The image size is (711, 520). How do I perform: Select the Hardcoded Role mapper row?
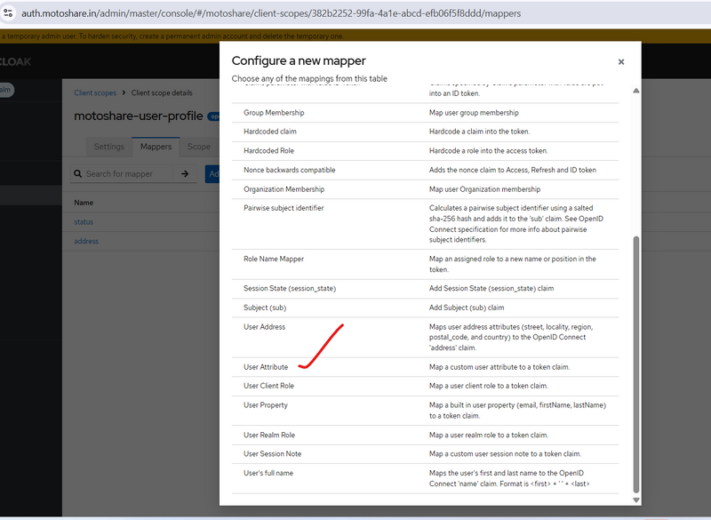point(269,151)
